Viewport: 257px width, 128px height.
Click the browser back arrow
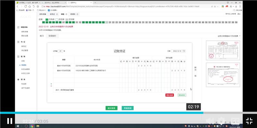pos(18,6)
